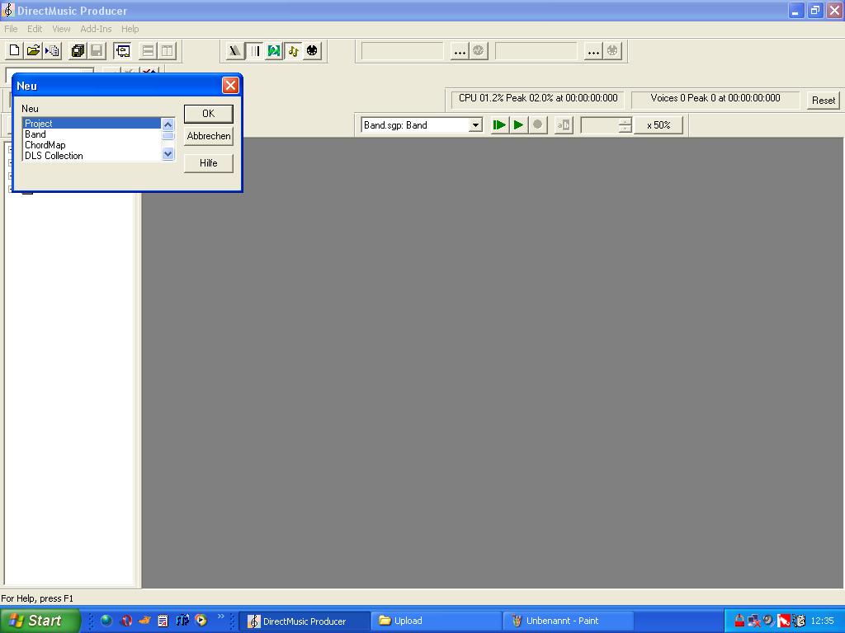Click the New file toolbar icon
The height and width of the screenshot is (633, 845).
pyautogui.click(x=14, y=50)
